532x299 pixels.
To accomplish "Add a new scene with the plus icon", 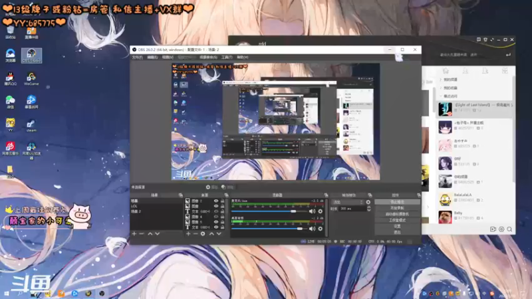I will tap(134, 234).
